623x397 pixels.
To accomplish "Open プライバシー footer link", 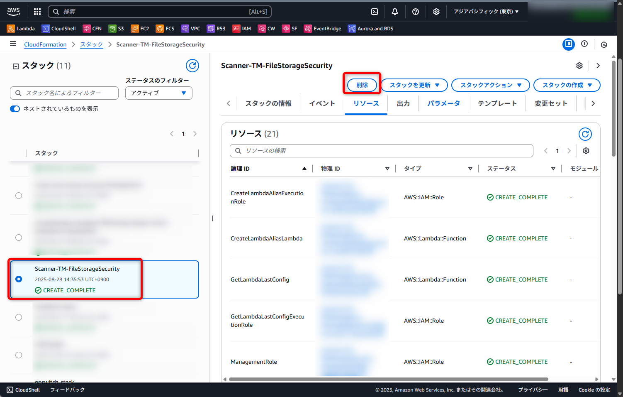I will pyautogui.click(x=533, y=390).
